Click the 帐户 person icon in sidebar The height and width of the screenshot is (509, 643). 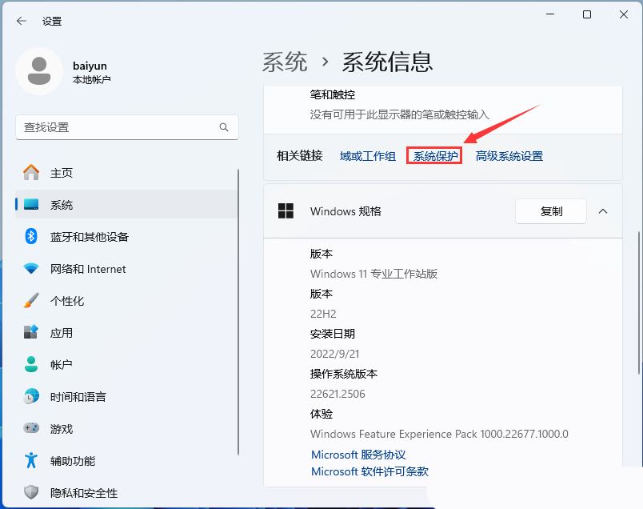click(x=30, y=365)
